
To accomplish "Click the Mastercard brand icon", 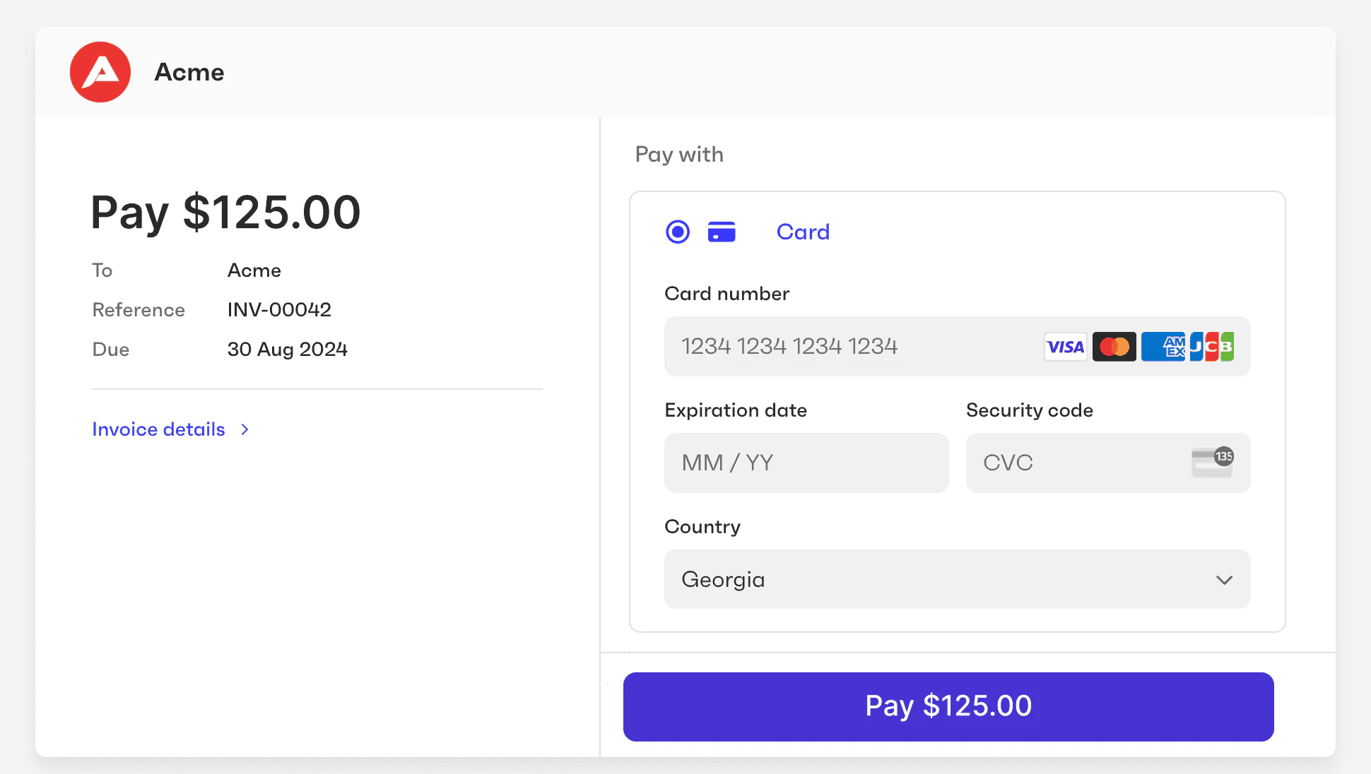I will coord(1114,346).
